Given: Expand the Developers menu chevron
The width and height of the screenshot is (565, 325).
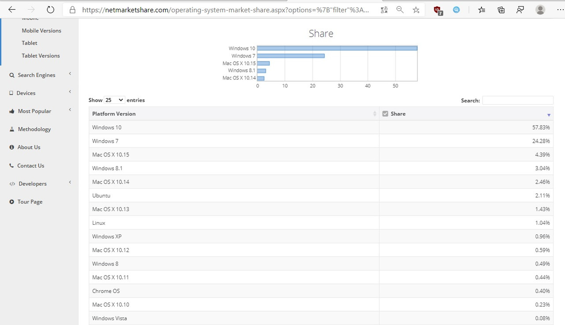Looking at the screenshot, I should [x=70, y=182].
